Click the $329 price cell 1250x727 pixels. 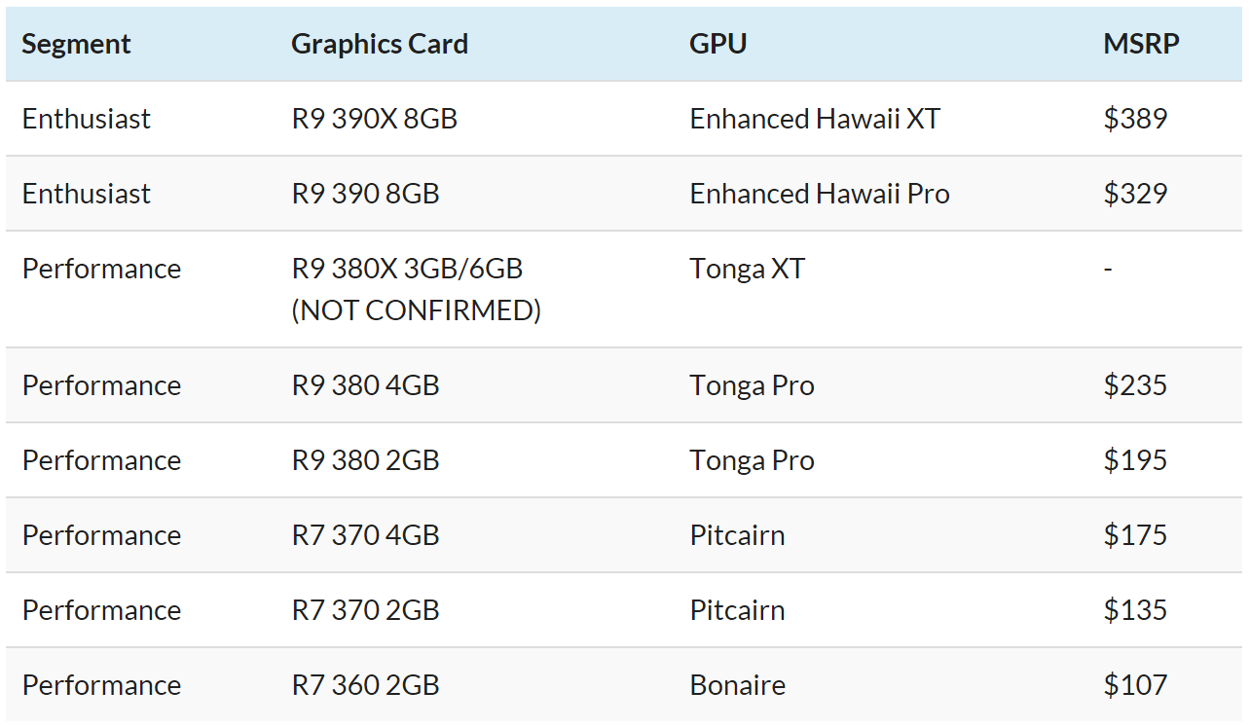[x=1135, y=194]
